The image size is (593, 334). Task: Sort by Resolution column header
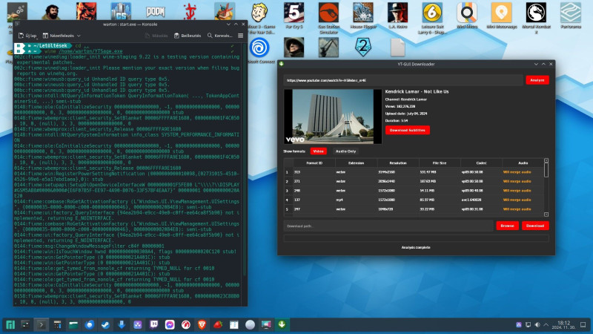[x=398, y=163]
